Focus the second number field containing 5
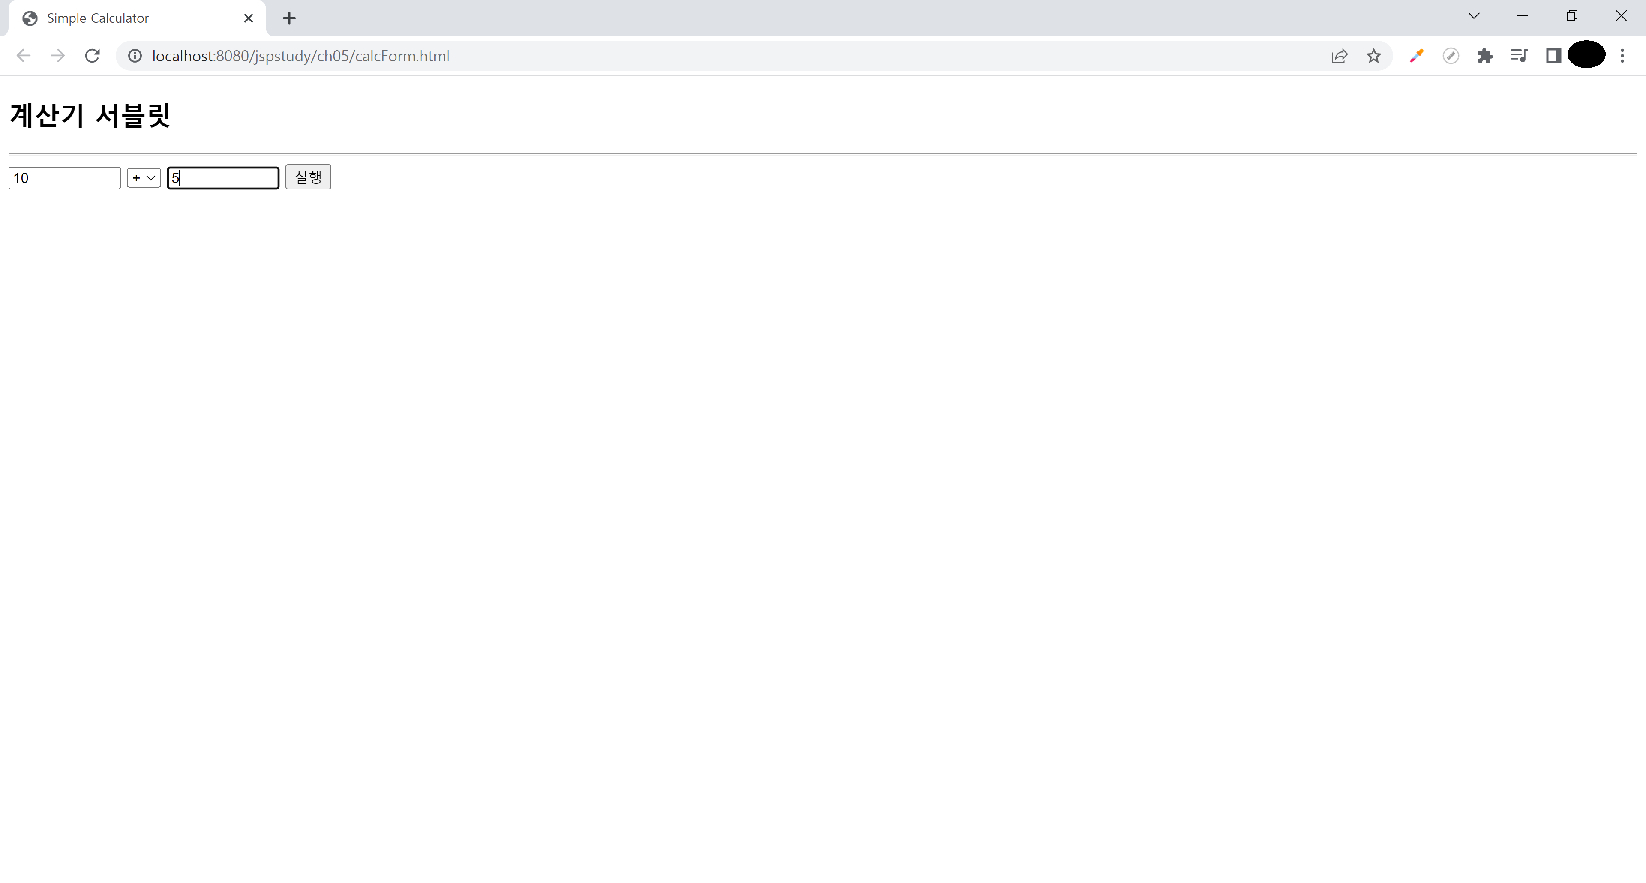Image resolution: width=1646 pixels, height=883 pixels. (223, 177)
